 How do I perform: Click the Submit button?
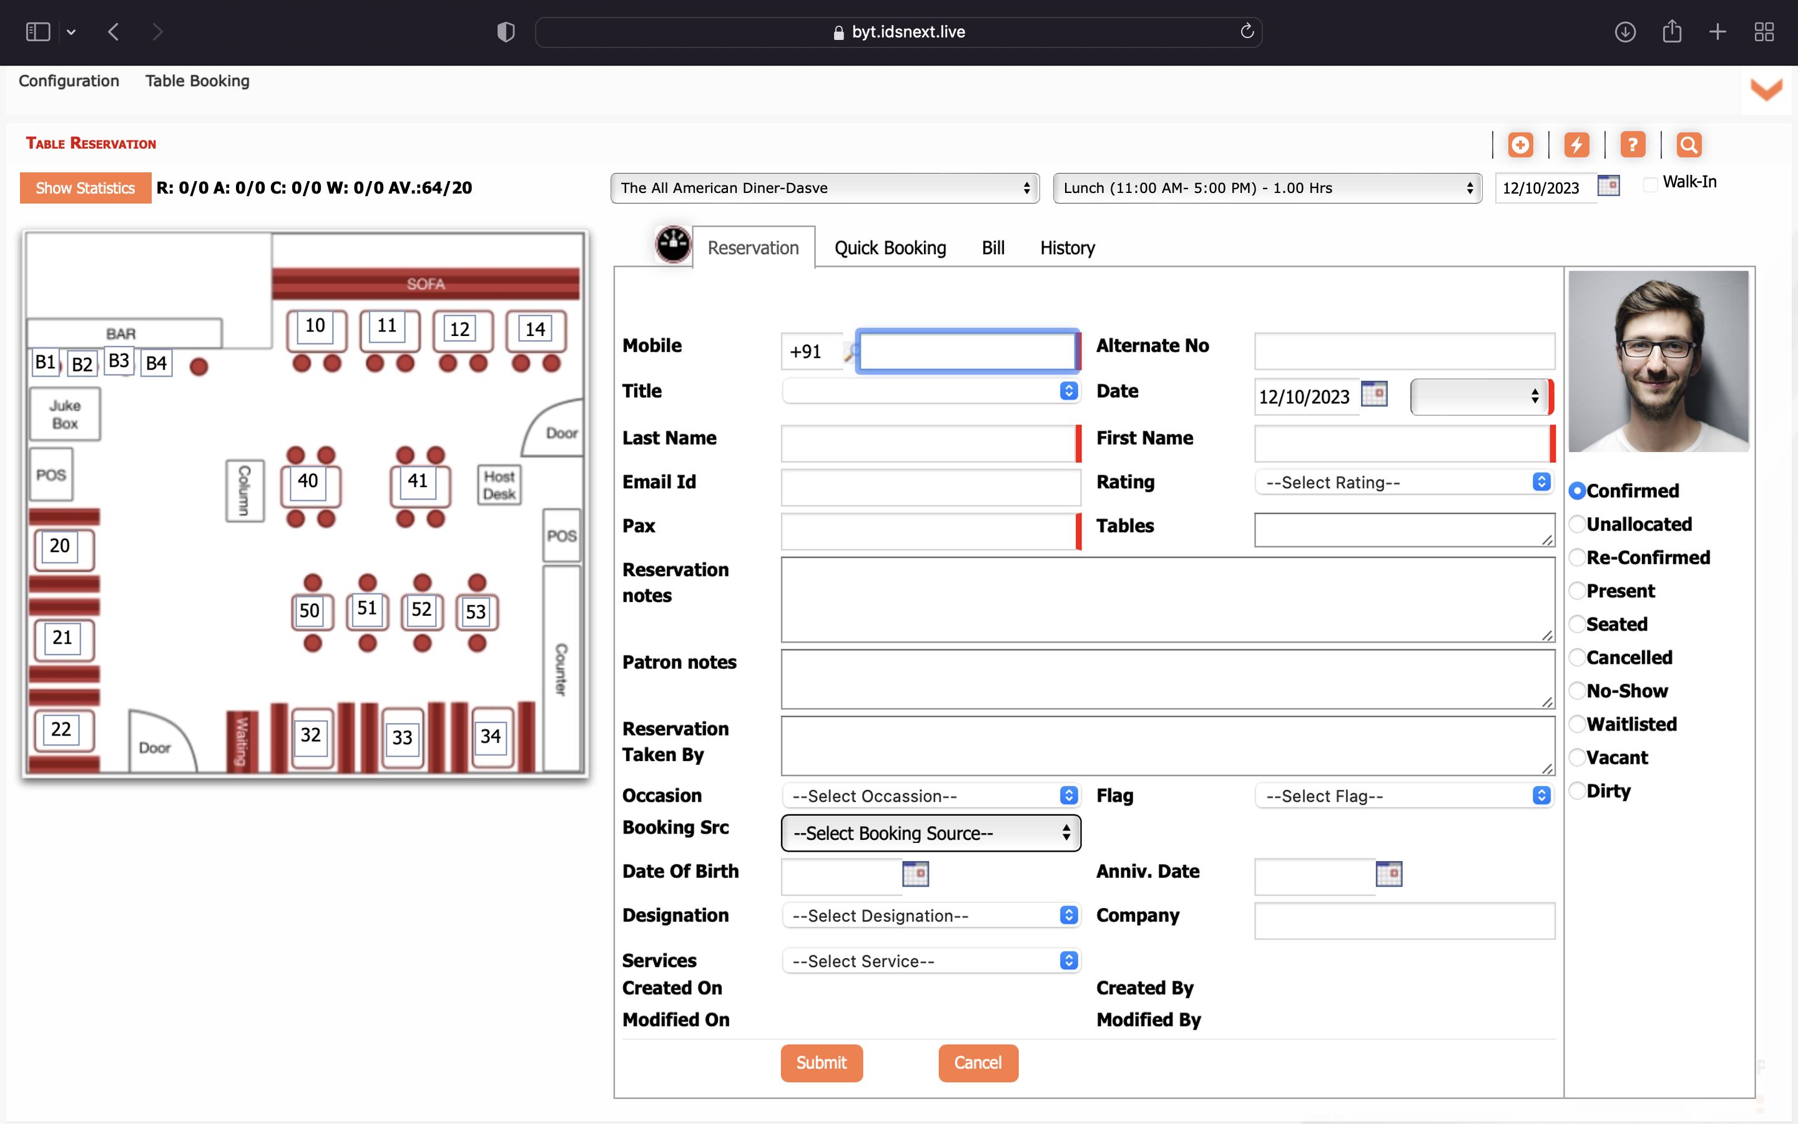tap(821, 1063)
